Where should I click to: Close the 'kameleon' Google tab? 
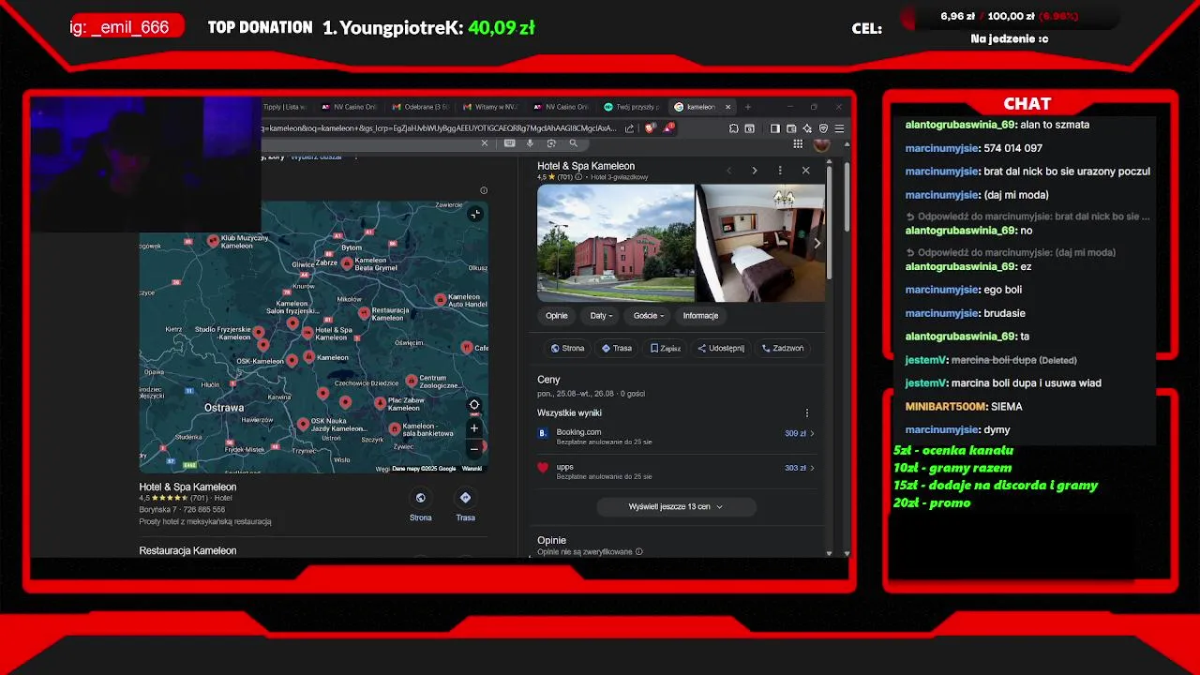(x=727, y=107)
